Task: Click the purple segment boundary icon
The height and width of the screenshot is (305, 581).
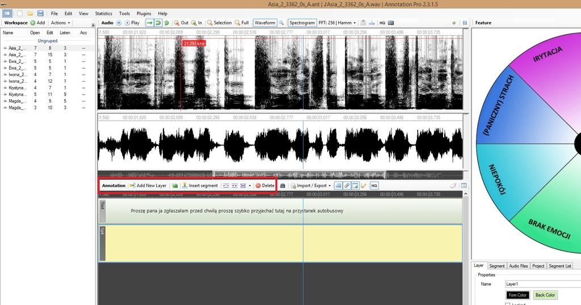Action: click(x=243, y=185)
